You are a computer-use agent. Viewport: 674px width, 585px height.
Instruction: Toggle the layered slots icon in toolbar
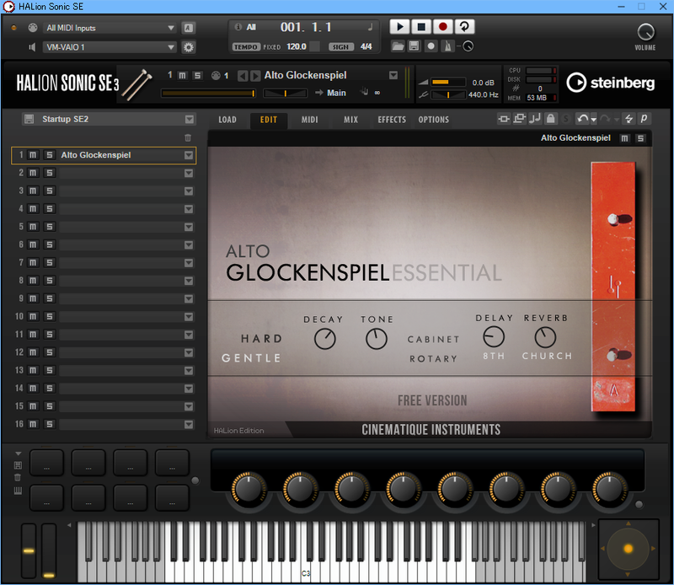tap(519, 119)
